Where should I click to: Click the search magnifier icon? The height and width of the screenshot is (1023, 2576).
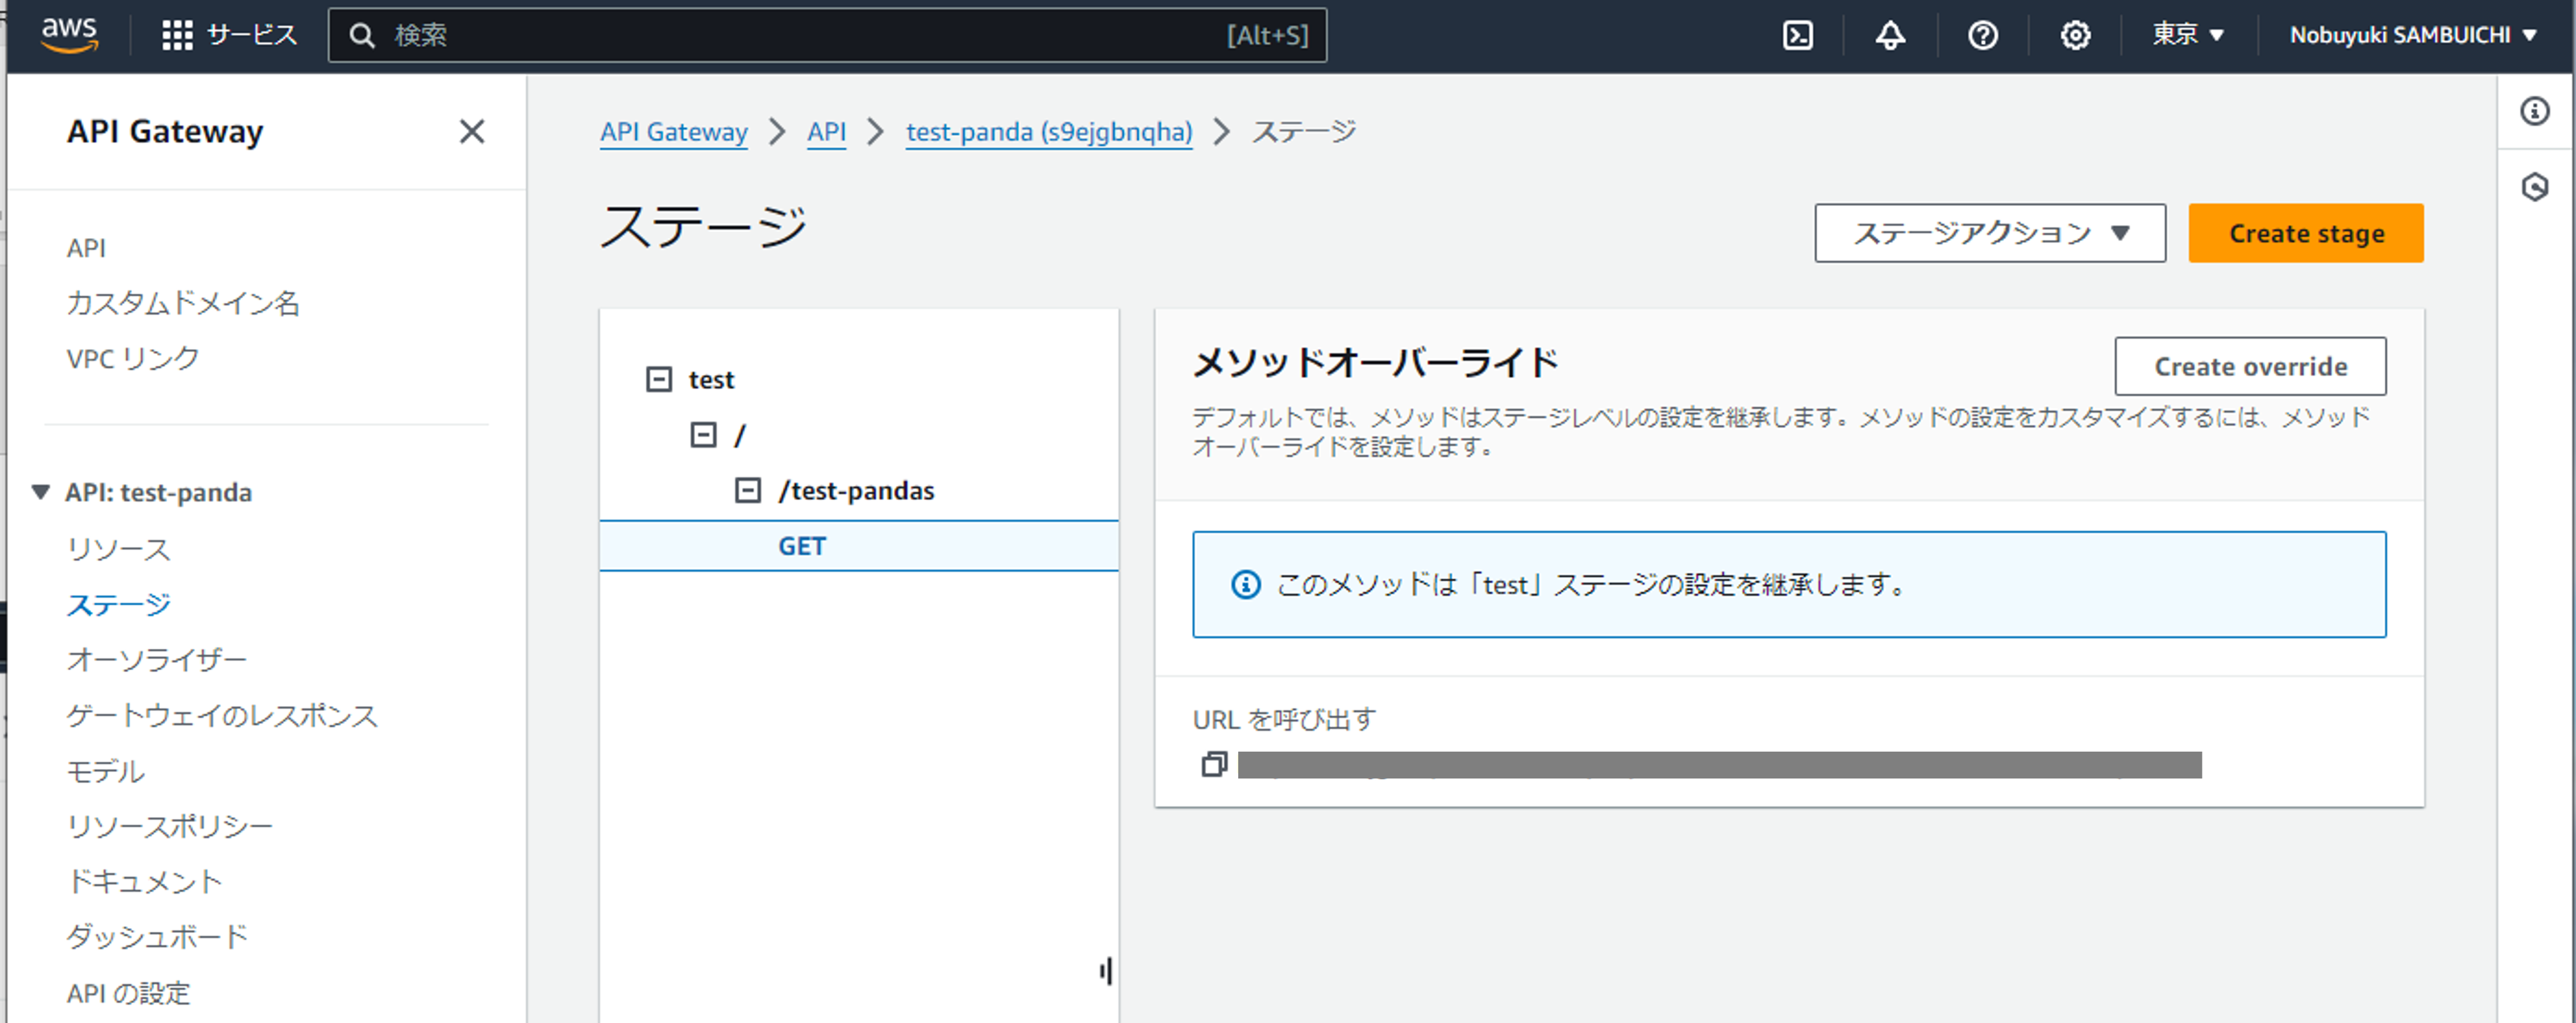(362, 36)
